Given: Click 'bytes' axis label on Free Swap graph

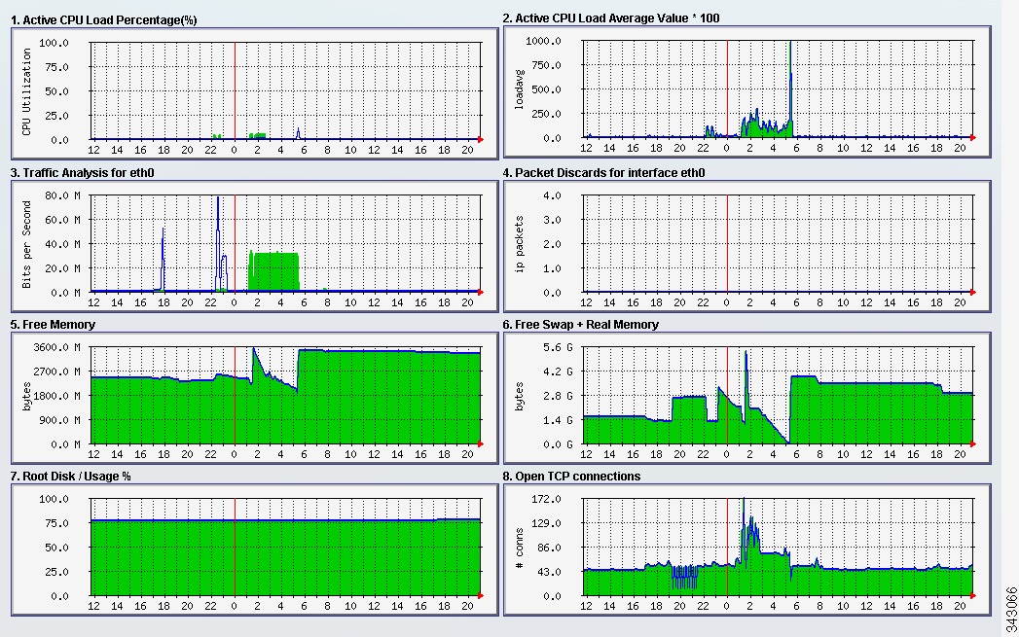Looking at the screenshot, I should tap(520, 396).
